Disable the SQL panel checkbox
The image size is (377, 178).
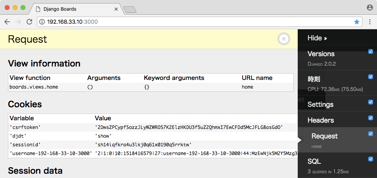(x=371, y=159)
